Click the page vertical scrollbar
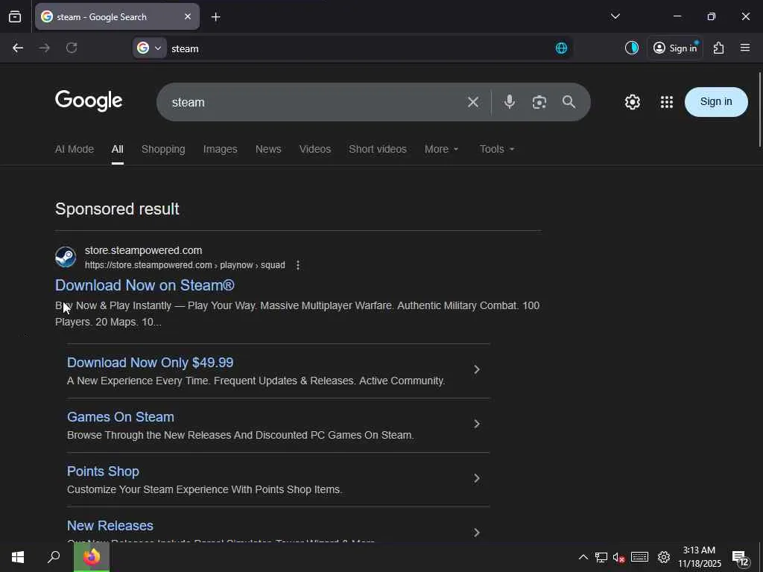The width and height of the screenshot is (763, 572). (x=759, y=109)
